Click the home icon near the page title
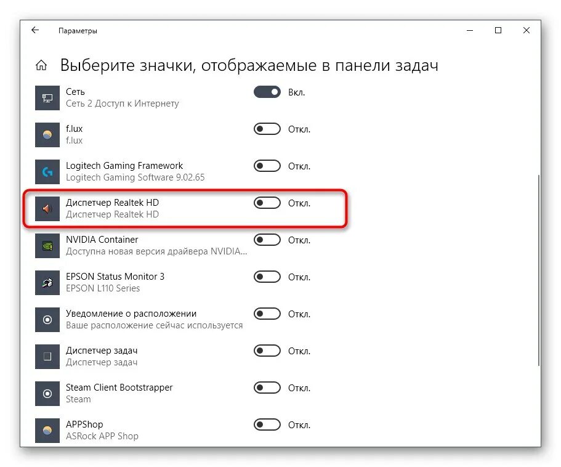Screen dimensions: 561x467 click(41, 65)
